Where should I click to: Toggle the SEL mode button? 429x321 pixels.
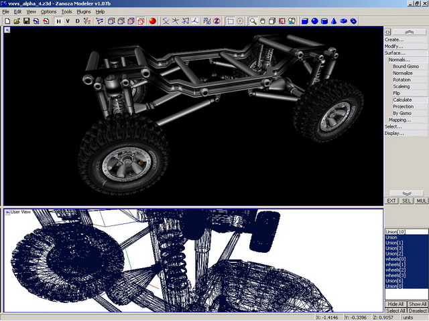click(406, 201)
